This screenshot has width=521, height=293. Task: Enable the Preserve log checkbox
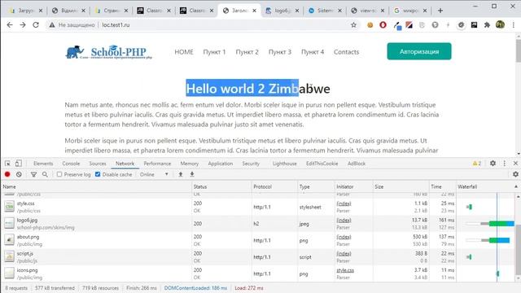point(59,174)
